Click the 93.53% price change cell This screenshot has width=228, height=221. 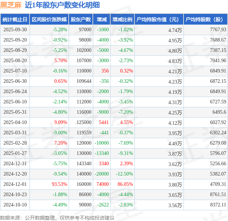point(60,184)
